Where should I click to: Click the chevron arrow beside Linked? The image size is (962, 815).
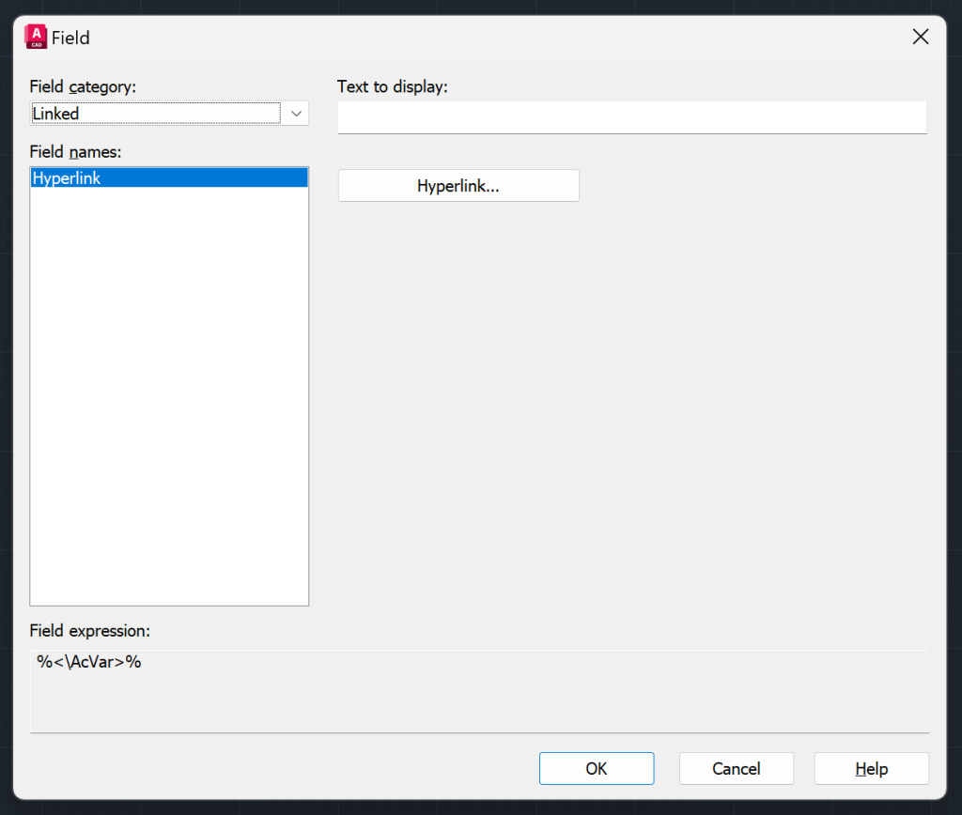click(x=296, y=113)
